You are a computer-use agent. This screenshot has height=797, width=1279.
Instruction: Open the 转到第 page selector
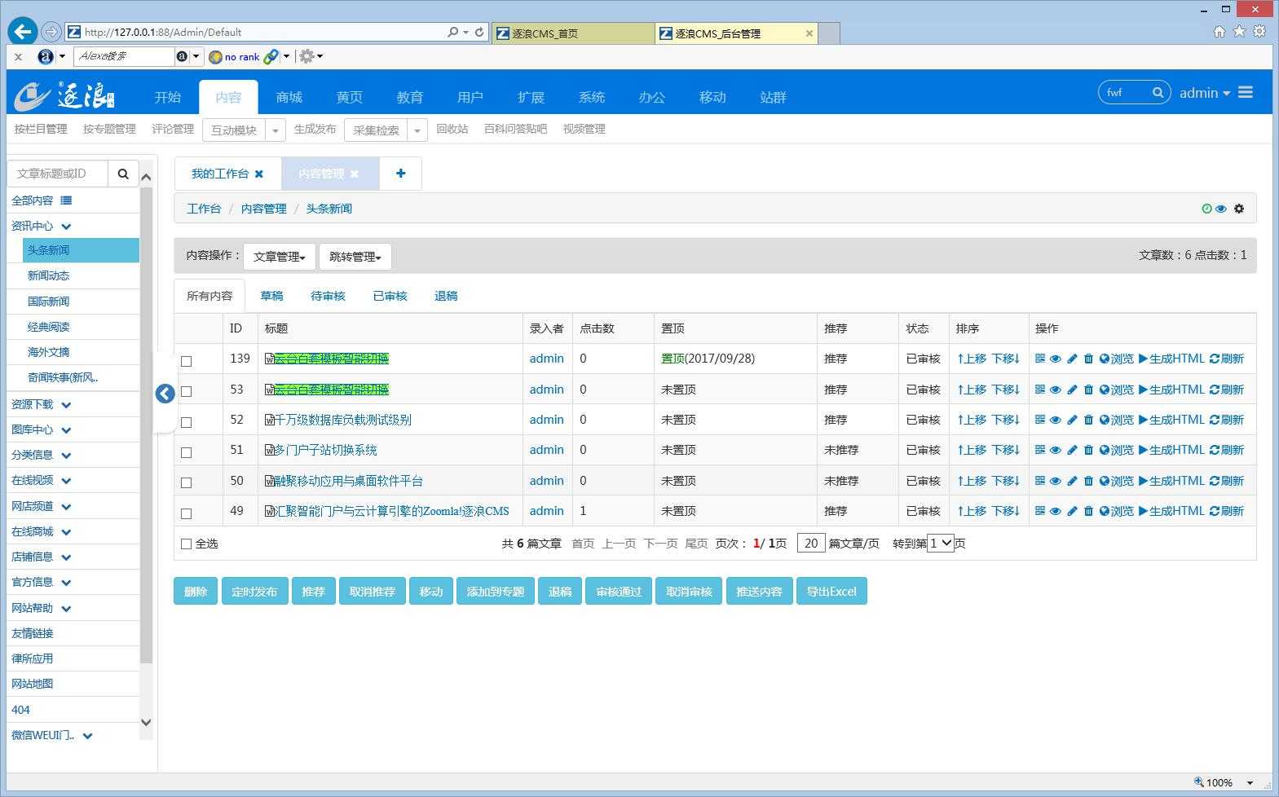[941, 543]
